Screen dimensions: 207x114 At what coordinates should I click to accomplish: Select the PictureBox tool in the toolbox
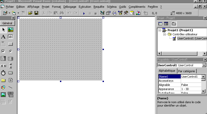10,30
